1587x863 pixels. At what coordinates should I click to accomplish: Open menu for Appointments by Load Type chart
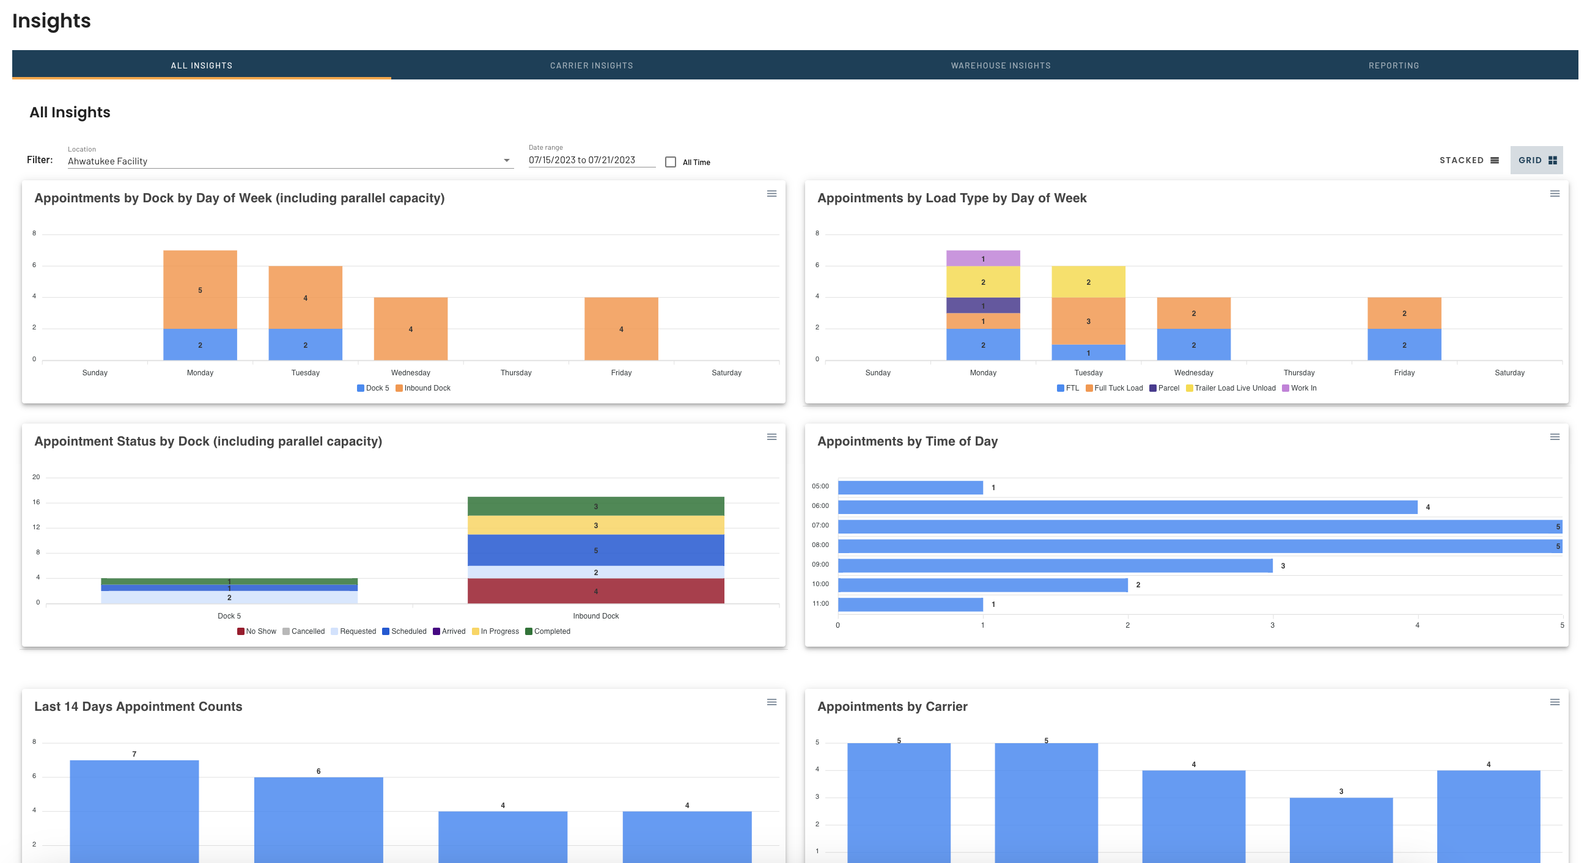pyautogui.click(x=1555, y=193)
